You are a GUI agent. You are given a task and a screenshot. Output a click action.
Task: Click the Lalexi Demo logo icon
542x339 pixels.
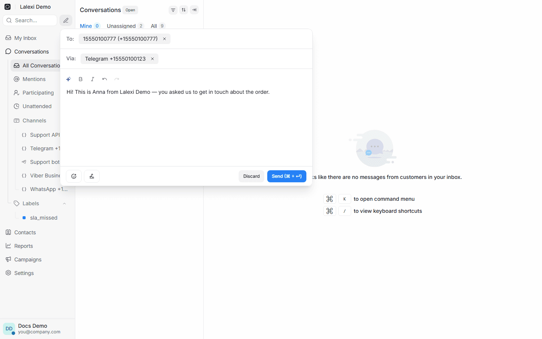pyautogui.click(x=8, y=7)
